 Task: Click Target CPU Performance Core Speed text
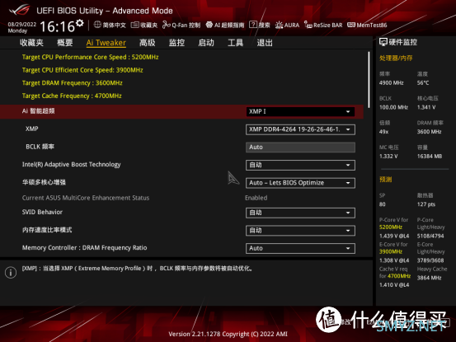click(x=90, y=57)
